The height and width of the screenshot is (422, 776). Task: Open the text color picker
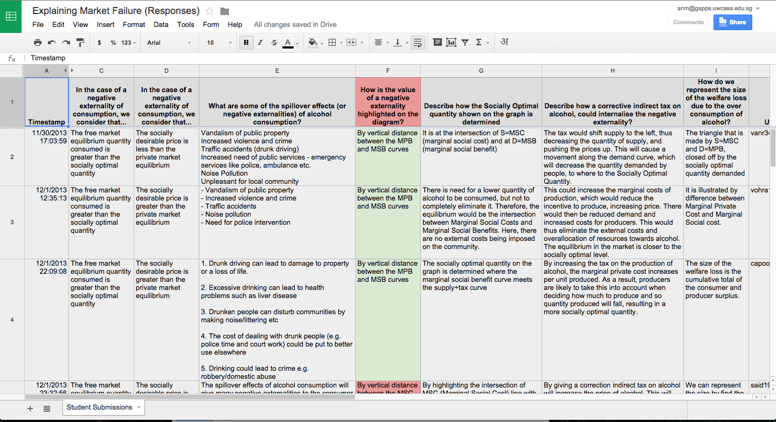pyautogui.click(x=289, y=42)
